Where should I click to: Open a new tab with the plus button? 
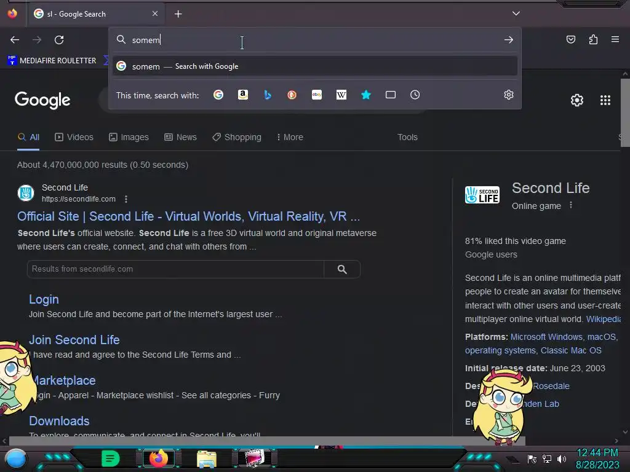pyautogui.click(x=178, y=14)
